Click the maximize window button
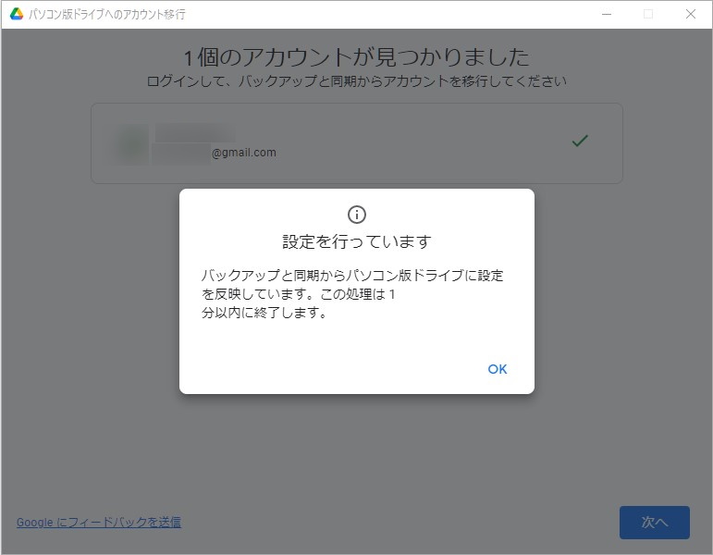This screenshot has height=555, width=713. (648, 14)
